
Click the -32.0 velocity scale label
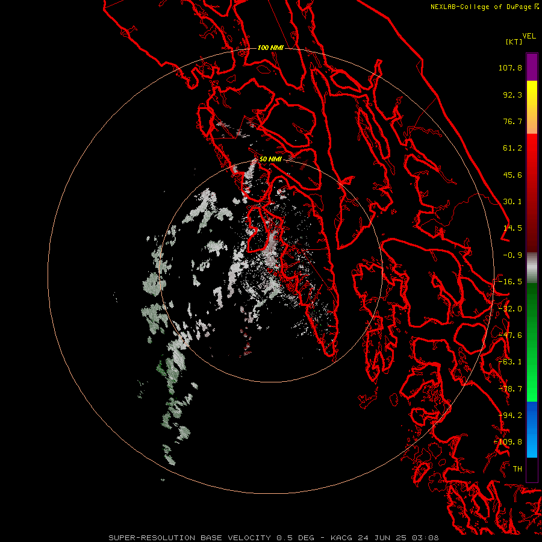(510, 309)
